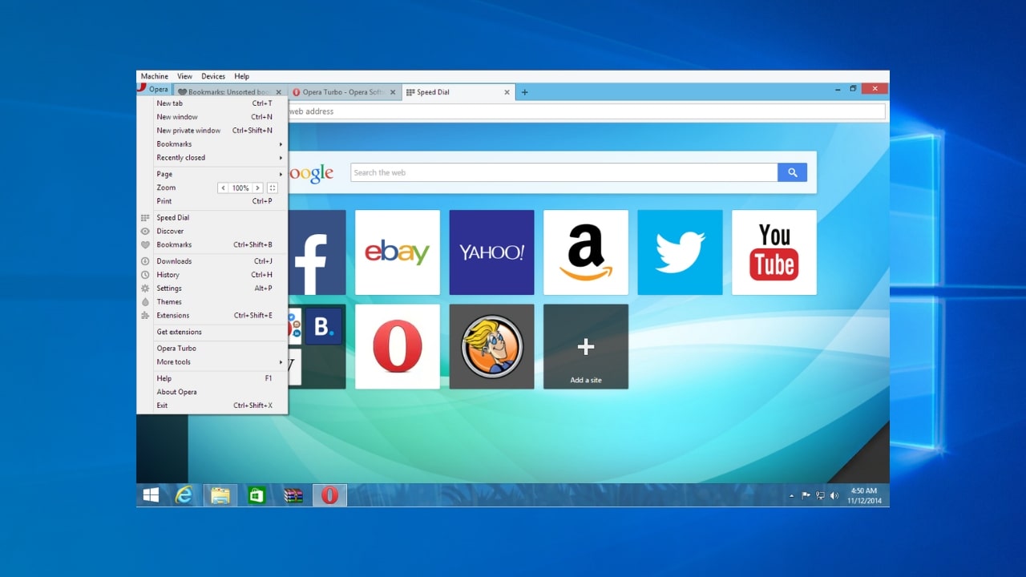
Task: Click the Search the web input field
Action: (x=564, y=172)
